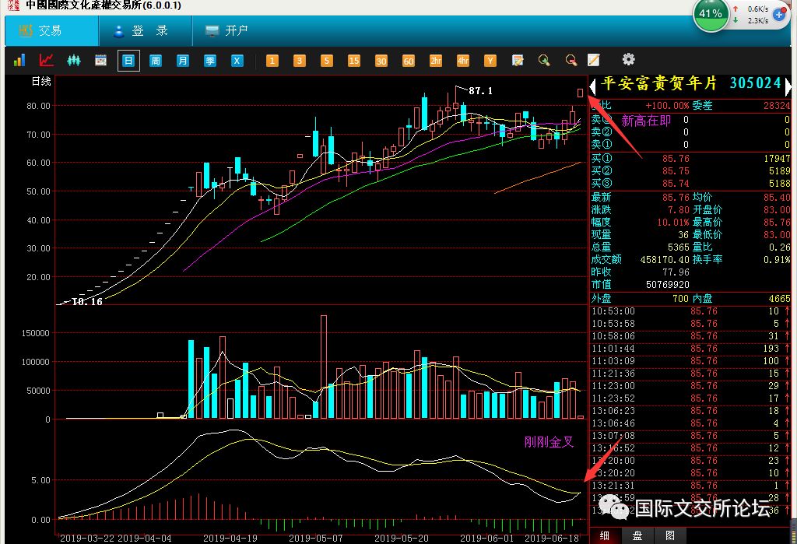Switch to 盘 tab at bottom
This screenshot has height=544, width=797.
point(637,535)
